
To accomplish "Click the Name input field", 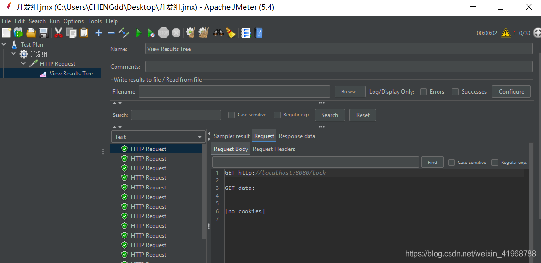I will coord(339,49).
